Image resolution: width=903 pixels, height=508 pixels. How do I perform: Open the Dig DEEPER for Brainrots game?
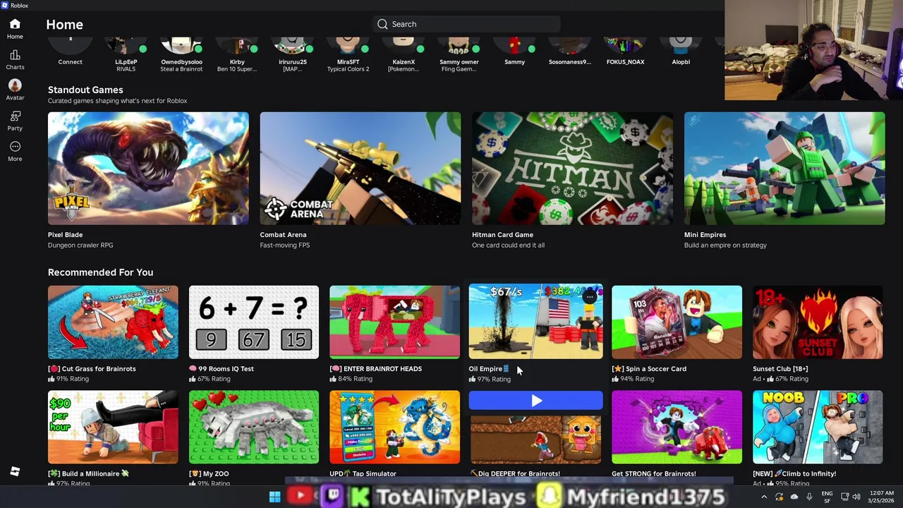click(x=535, y=438)
